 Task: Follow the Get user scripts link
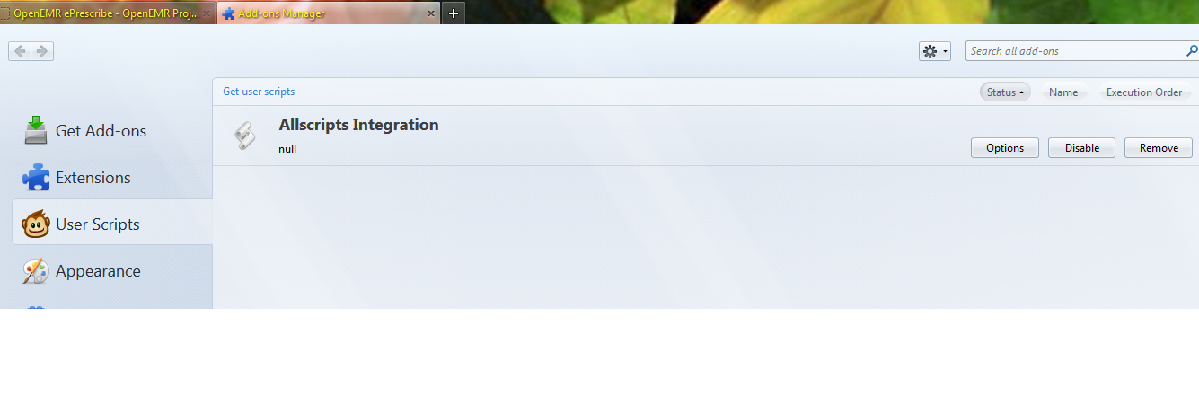(259, 92)
